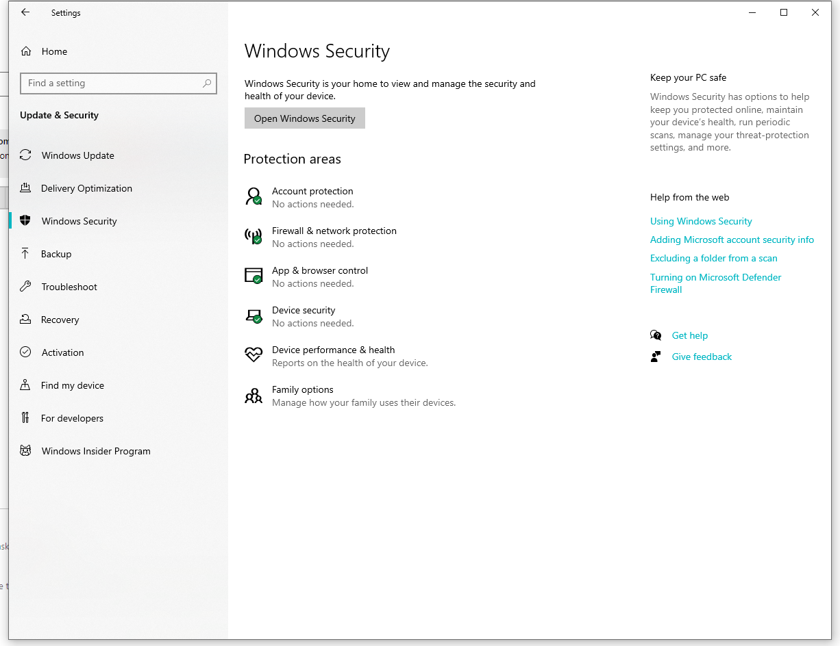Click the Delivery Optimization icon
Screen dimensions: 840x646
[x=25, y=188]
